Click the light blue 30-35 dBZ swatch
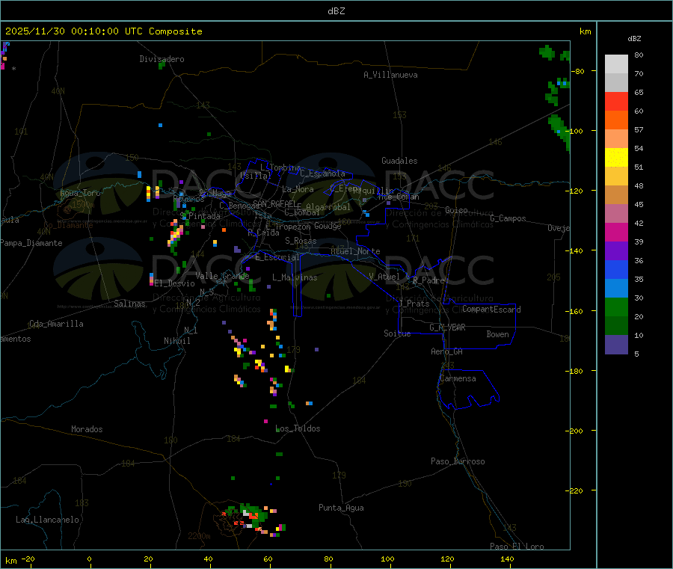Screen dimensions: 673x569 (616, 289)
